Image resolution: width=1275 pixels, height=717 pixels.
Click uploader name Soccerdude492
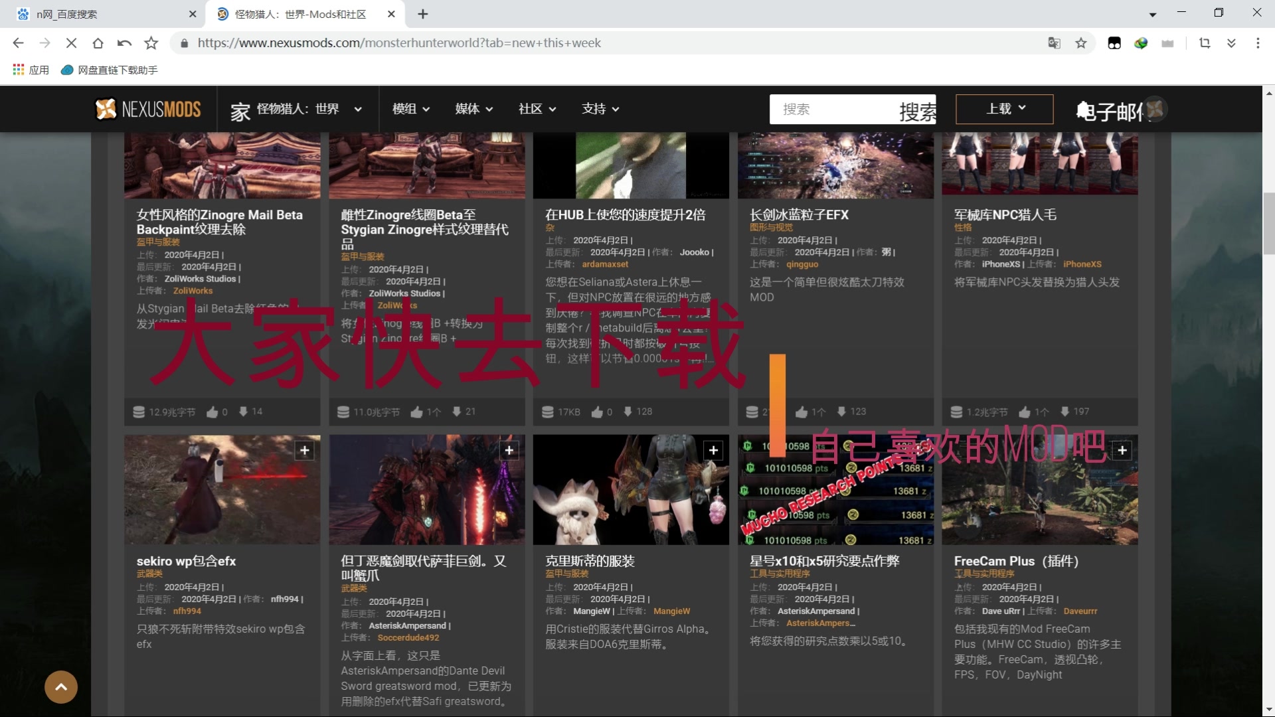408,637
